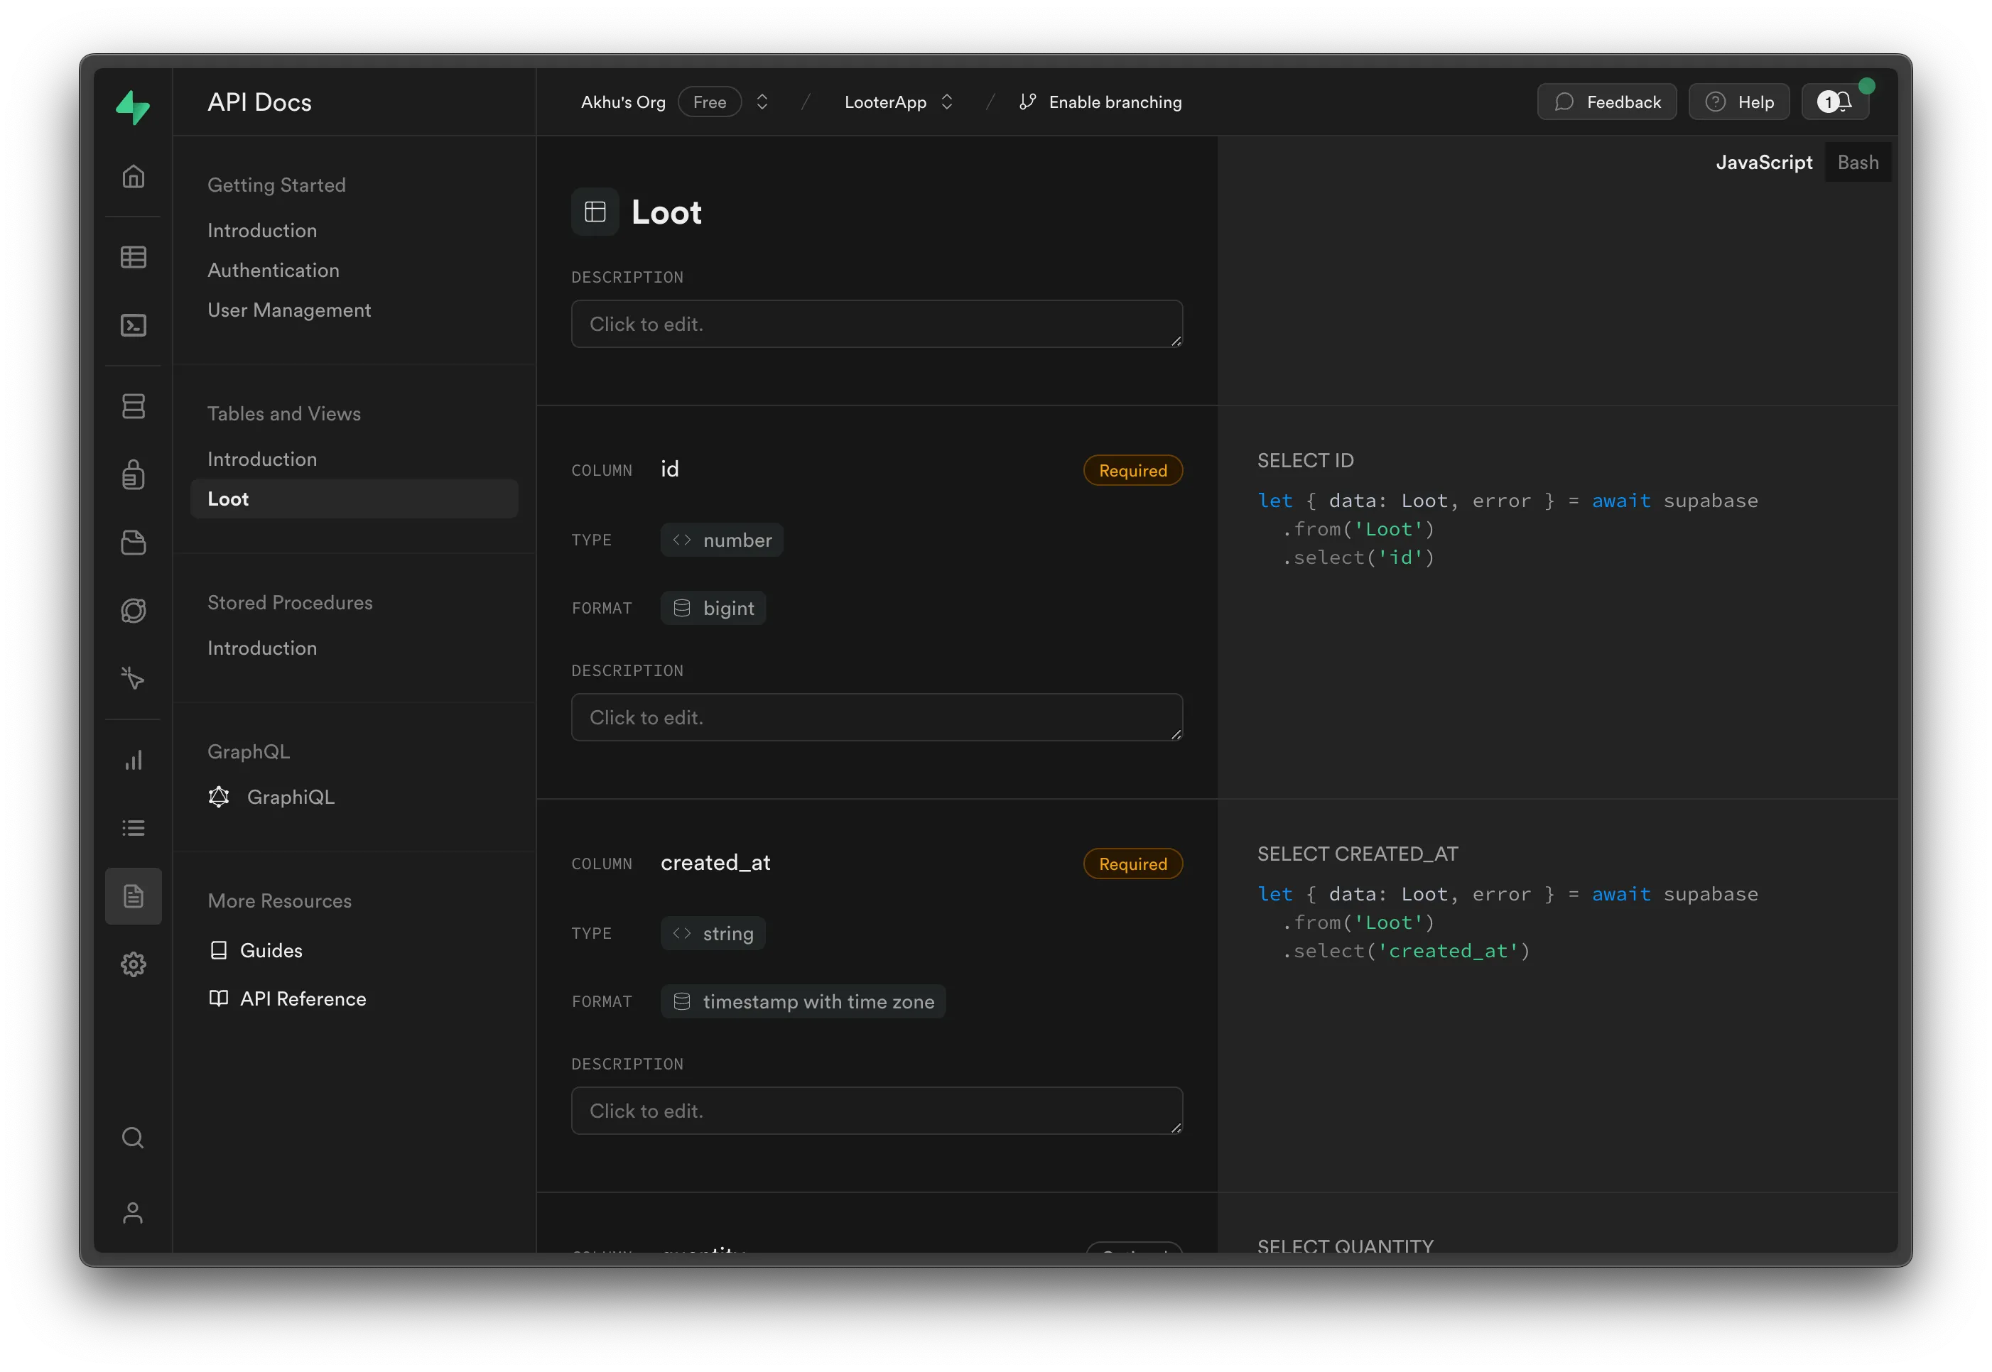Open the Database sidebar icon

pos(134,405)
